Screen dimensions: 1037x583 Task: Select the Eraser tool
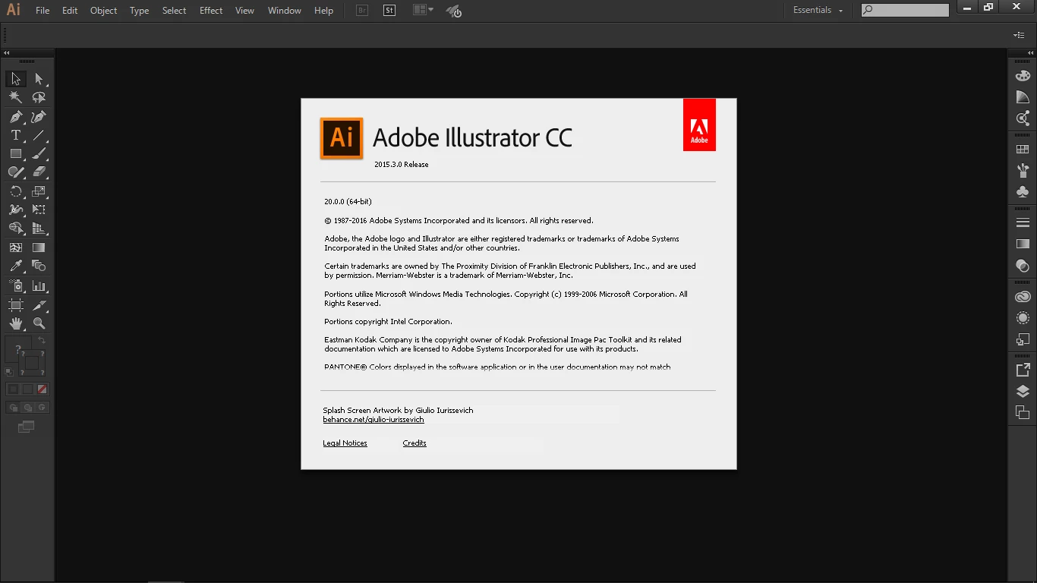(x=39, y=172)
